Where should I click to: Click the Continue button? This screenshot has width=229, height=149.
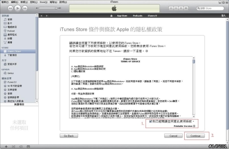pos(195,136)
